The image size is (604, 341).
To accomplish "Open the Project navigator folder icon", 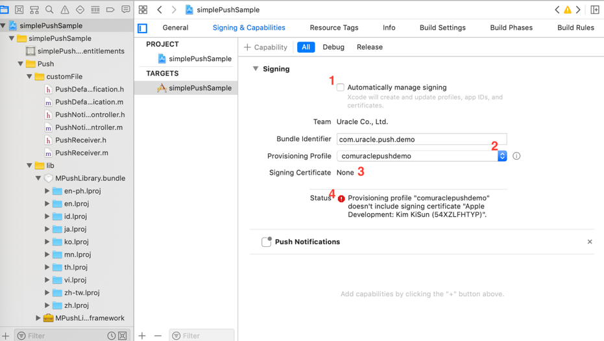I will click(5, 9).
